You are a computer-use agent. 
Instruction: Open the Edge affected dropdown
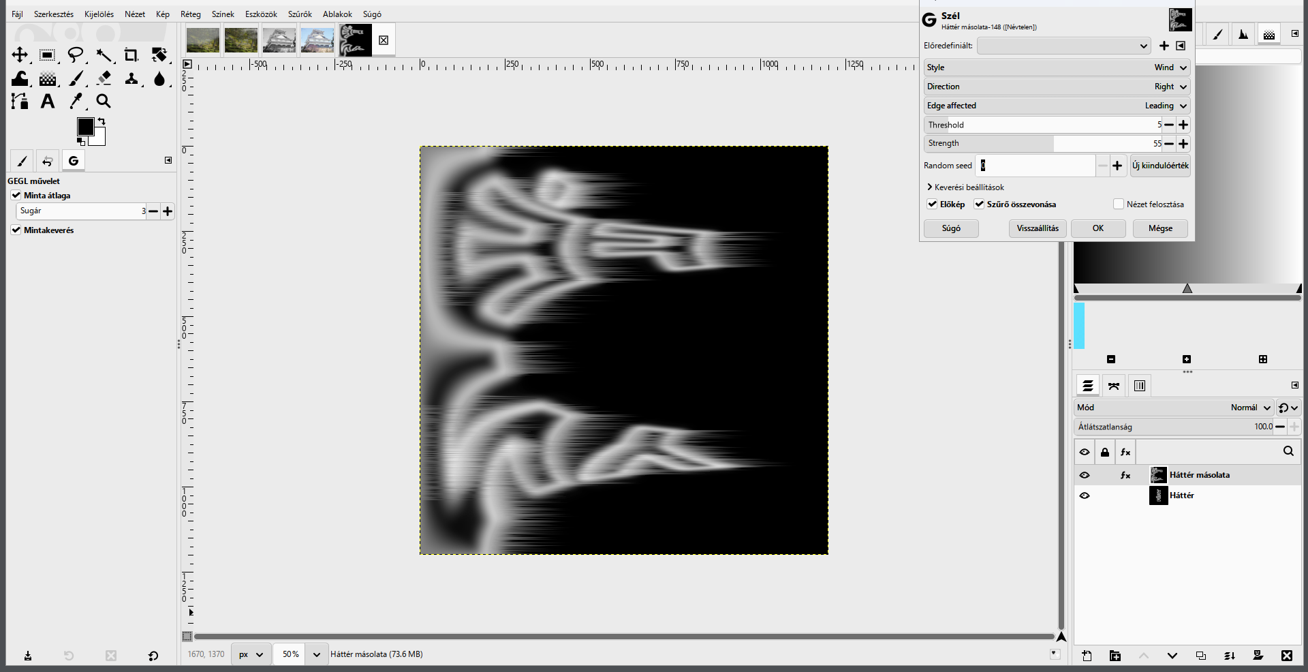[x=1057, y=106]
